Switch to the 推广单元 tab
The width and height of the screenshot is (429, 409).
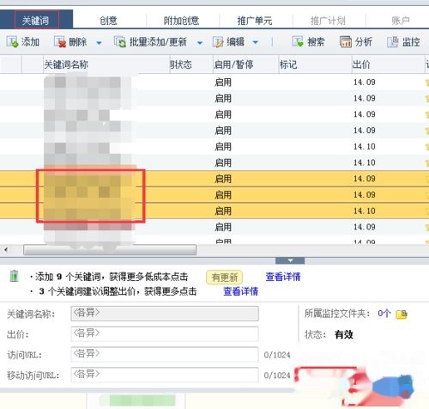point(255,21)
